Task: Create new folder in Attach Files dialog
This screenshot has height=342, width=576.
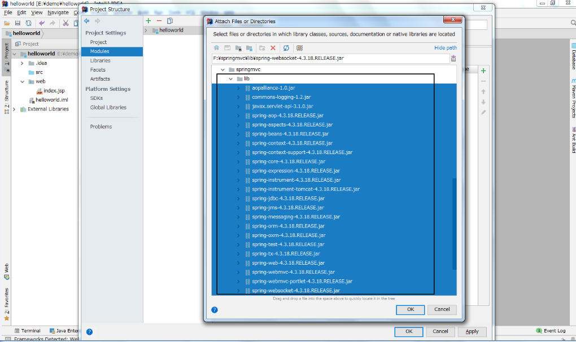Action: (x=262, y=48)
